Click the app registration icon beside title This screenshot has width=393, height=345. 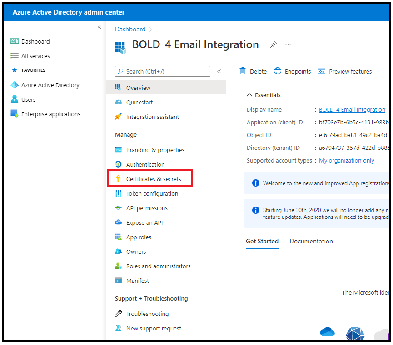[x=120, y=48]
